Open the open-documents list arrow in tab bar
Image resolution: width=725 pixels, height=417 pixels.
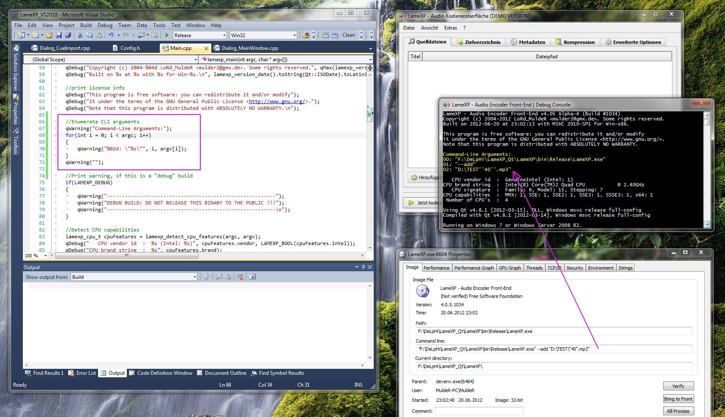[371, 49]
